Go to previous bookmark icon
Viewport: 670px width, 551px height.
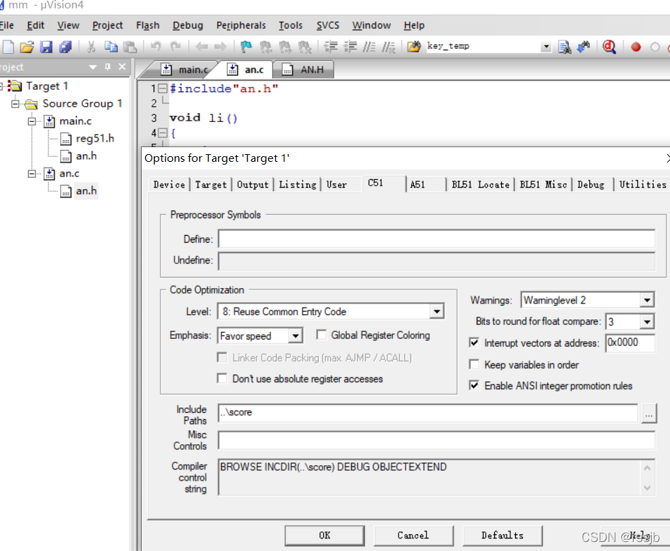pyautogui.click(x=266, y=47)
